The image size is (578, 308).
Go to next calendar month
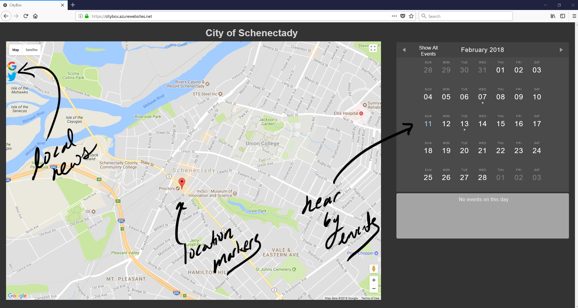click(561, 50)
